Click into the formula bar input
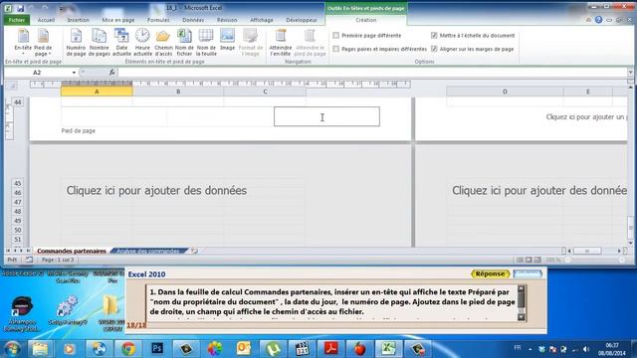The image size is (637, 358). click(371, 73)
